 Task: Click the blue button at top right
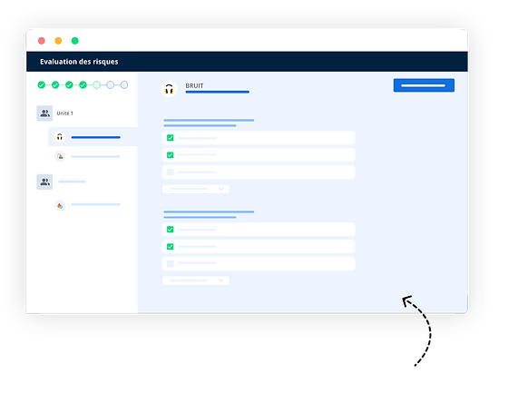424,85
